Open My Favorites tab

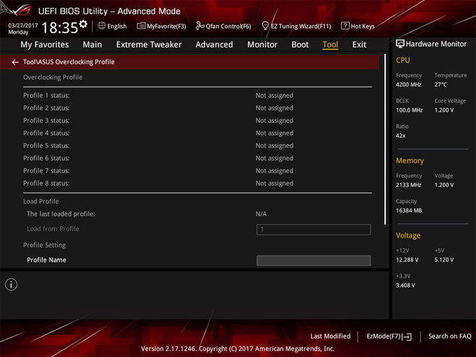[x=45, y=45]
